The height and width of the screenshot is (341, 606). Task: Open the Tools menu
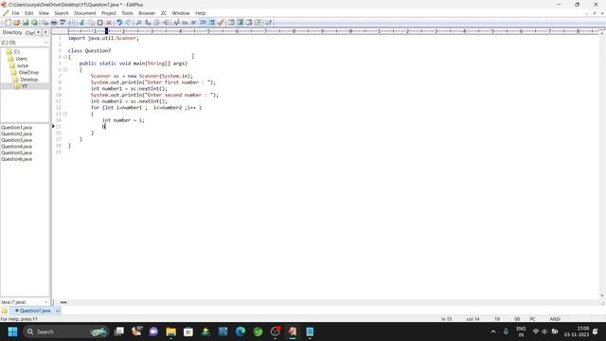(x=127, y=13)
